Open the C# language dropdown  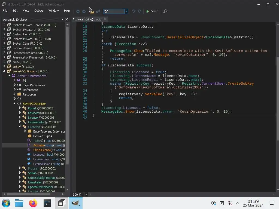[126, 11]
